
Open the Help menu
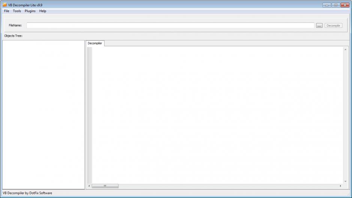43,11
